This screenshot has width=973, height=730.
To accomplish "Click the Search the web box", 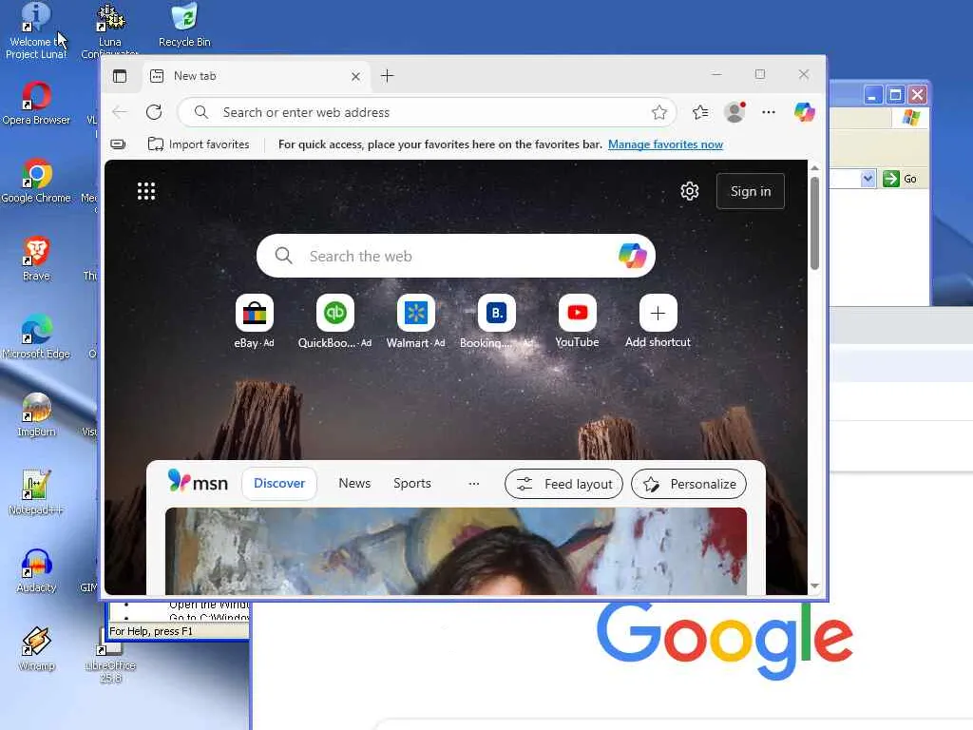I will 455,256.
